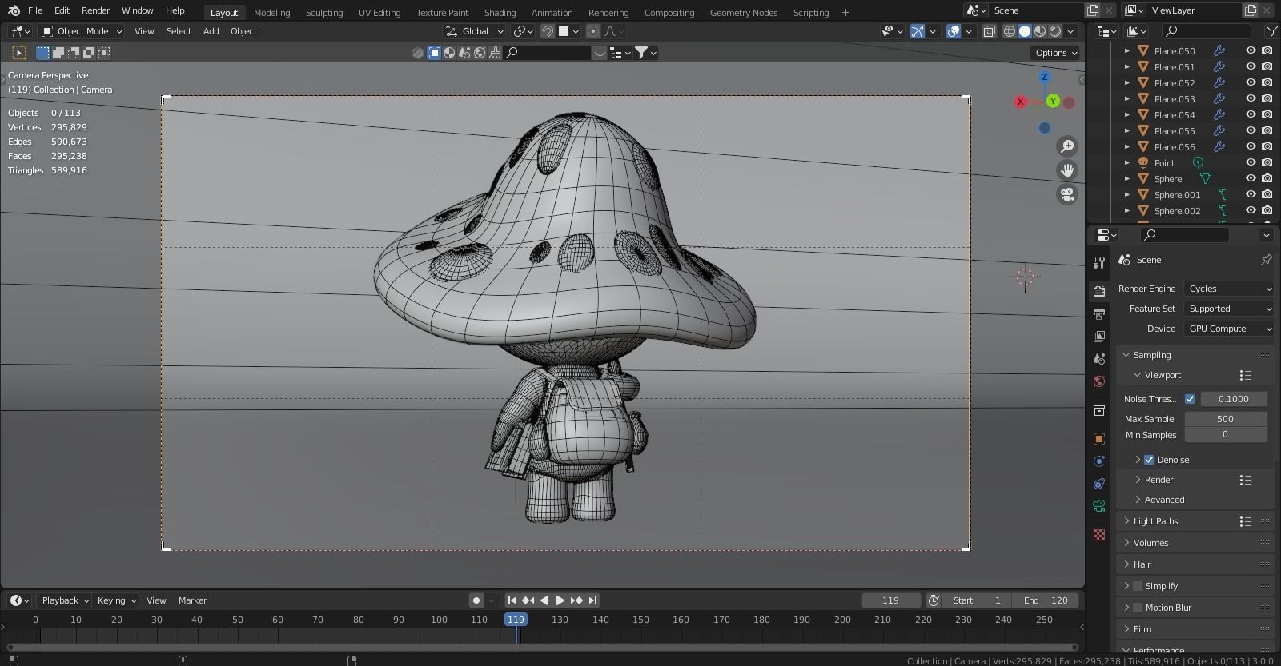Hide Sphere.001 in viewport with eye icon
1281x666 pixels.
1251,194
